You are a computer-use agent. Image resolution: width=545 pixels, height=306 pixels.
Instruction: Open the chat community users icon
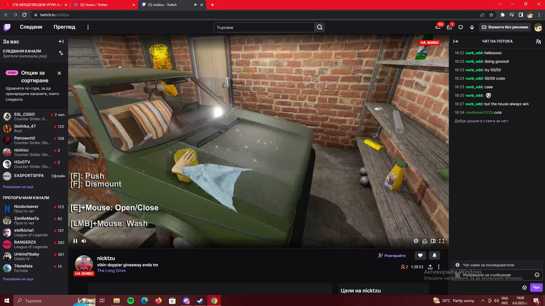[538, 41]
